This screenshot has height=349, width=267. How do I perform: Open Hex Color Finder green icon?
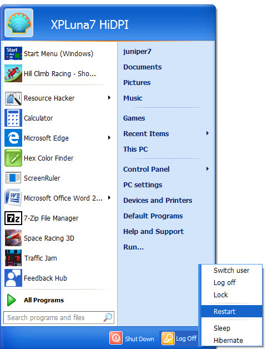(x=13, y=158)
